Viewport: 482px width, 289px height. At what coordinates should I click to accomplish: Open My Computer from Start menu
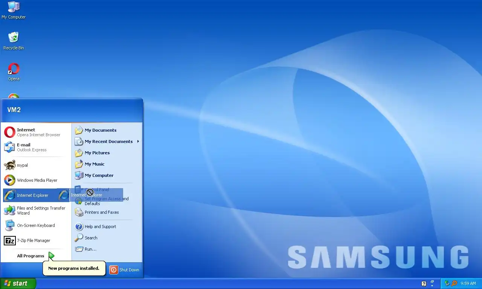click(107, 175)
